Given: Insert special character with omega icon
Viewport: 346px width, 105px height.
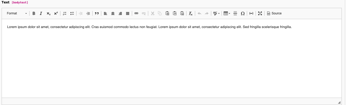Looking at the screenshot, I should (x=243, y=13).
